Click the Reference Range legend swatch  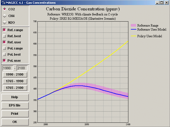(x=133, y=25)
